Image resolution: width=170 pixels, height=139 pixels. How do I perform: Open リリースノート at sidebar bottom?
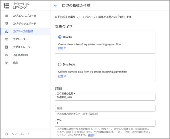click(x=25, y=134)
